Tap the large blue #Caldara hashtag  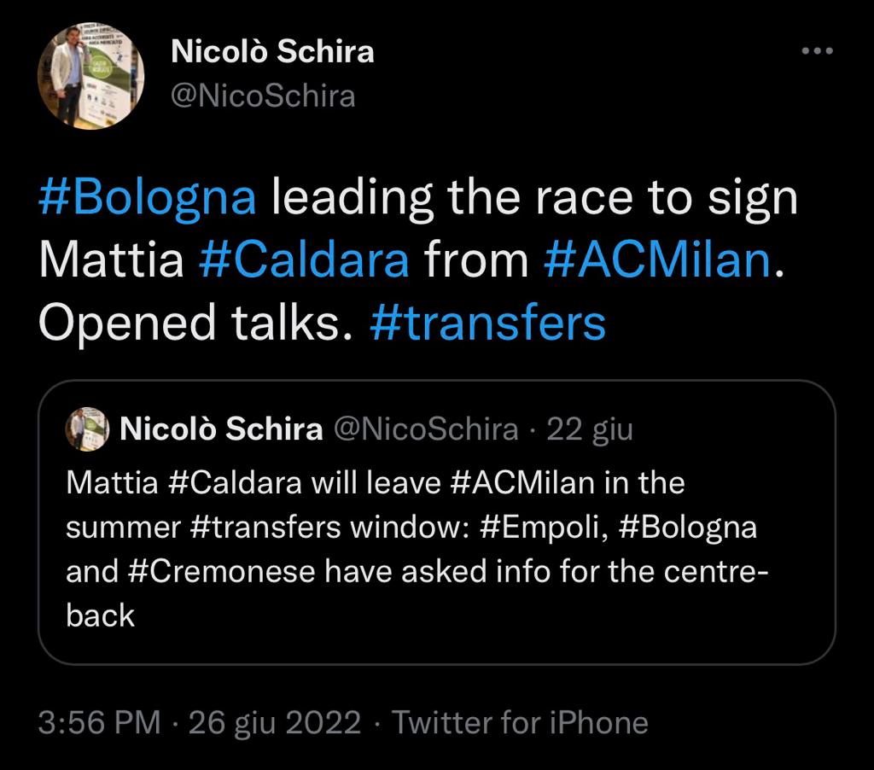point(304,261)
